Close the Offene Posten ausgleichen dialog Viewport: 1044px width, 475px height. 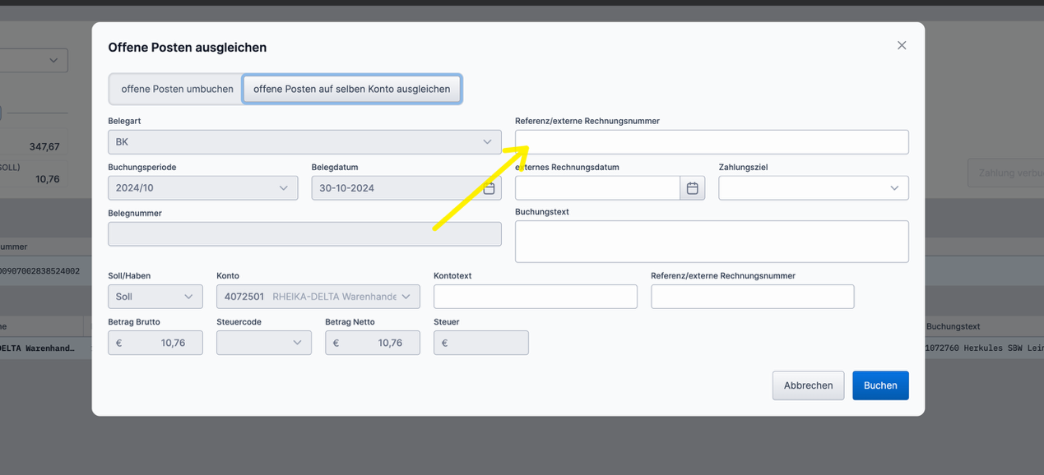click(x=901, y=45)
